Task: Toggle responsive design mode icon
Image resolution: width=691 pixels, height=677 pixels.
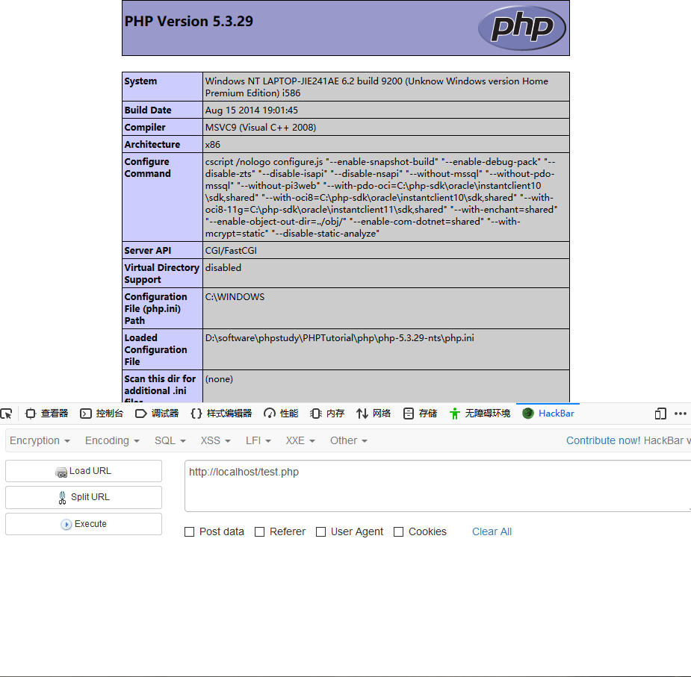Action: coord(660,413)
